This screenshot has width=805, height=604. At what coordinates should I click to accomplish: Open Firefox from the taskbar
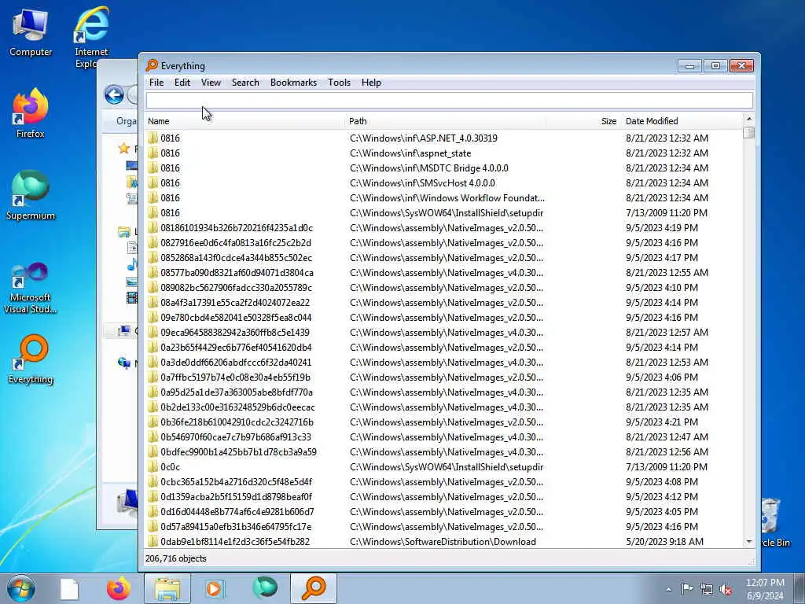click(x=118, y=588)
